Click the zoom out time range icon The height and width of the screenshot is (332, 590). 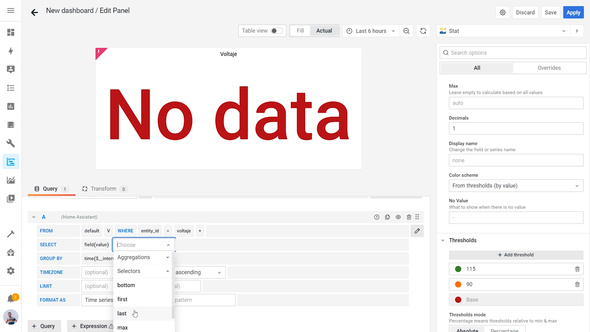click(x=406, y=31)
